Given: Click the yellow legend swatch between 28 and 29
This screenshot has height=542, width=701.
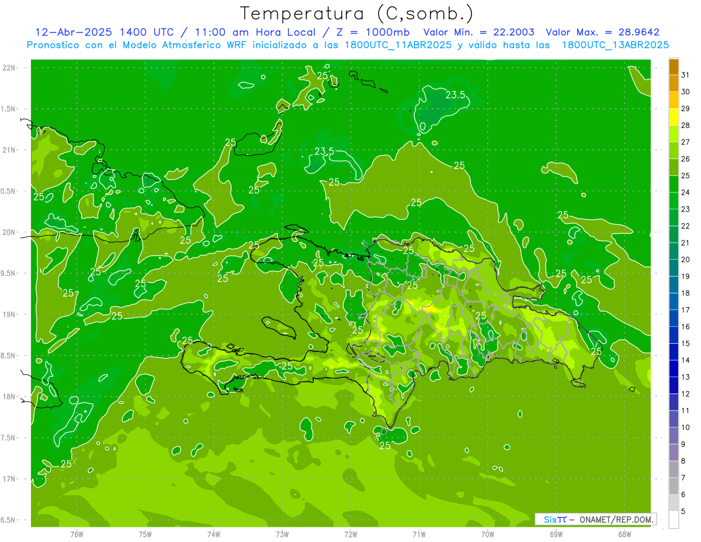Looking at the screenshot, I should coord(674,117).
